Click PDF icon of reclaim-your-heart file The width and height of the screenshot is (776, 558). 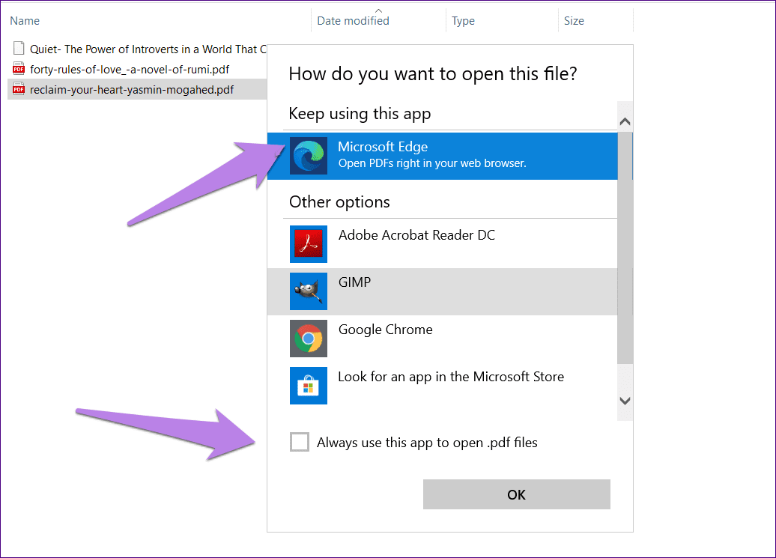pos(19,89)
